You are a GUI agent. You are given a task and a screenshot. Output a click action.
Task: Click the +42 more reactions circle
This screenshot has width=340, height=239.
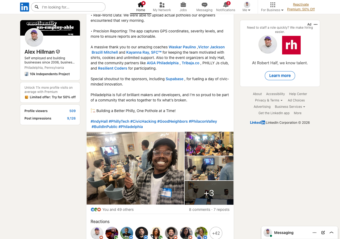coord(216,233)
